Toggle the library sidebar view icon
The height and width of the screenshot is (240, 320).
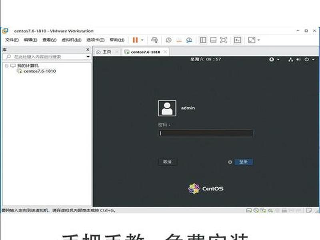click(x=203, y=40)
